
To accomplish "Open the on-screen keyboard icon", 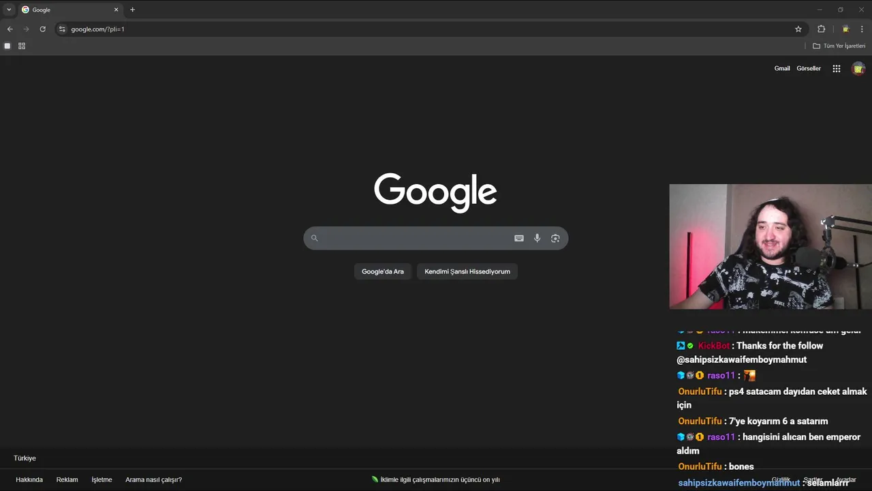I will pyautogui.click(x=519, y=238).
